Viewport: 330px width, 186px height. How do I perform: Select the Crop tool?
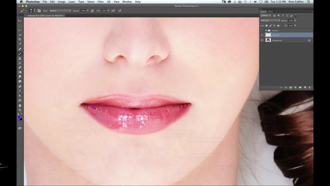tap(20, 40)
